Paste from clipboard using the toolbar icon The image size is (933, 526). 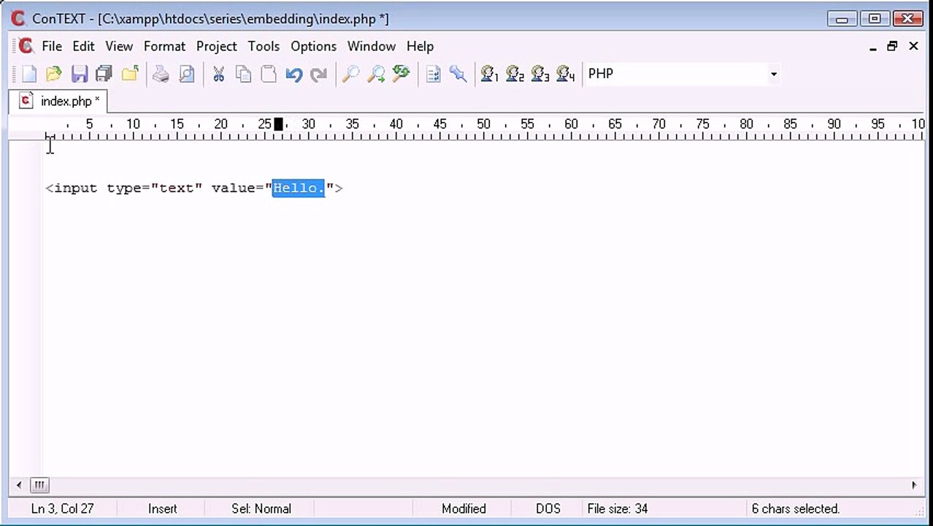(269, 74)
